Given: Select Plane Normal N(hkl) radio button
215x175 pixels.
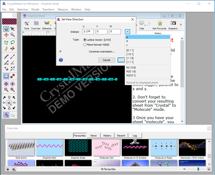Looking at the screenshot, I should pos(85,45).
